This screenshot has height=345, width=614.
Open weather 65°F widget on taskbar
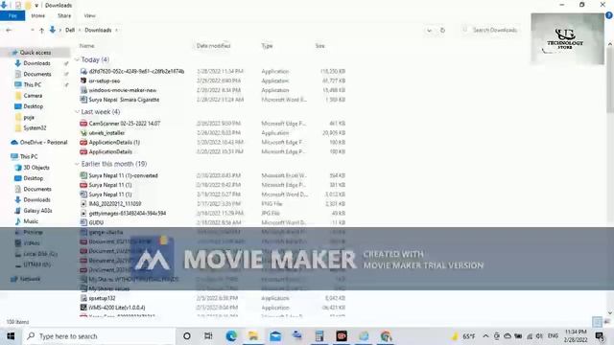point(463,336)
